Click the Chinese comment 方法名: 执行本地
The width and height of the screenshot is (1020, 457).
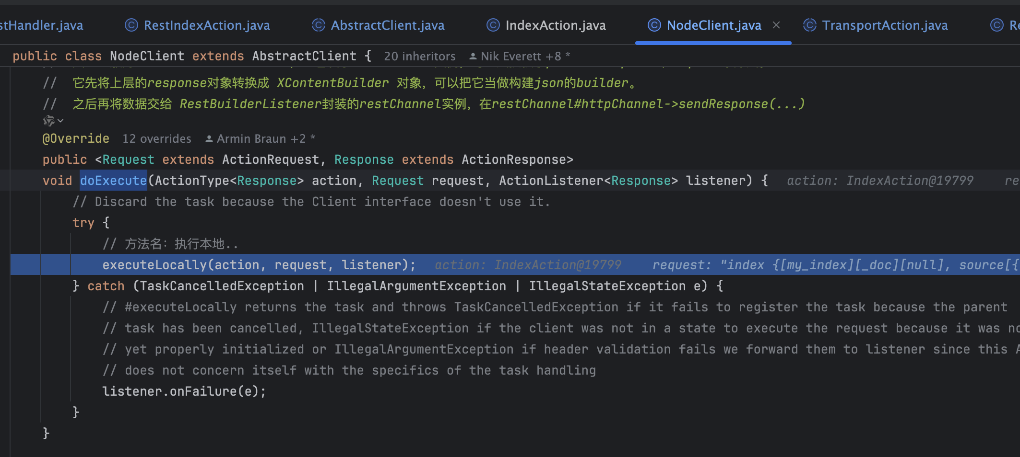[x=170, y=244]
